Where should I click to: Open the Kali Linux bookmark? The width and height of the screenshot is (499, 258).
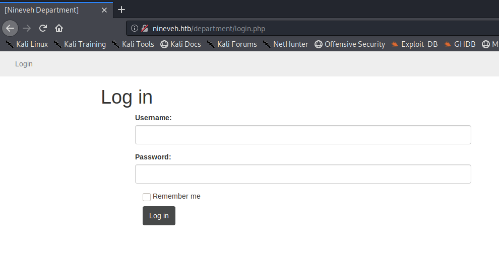27,44
